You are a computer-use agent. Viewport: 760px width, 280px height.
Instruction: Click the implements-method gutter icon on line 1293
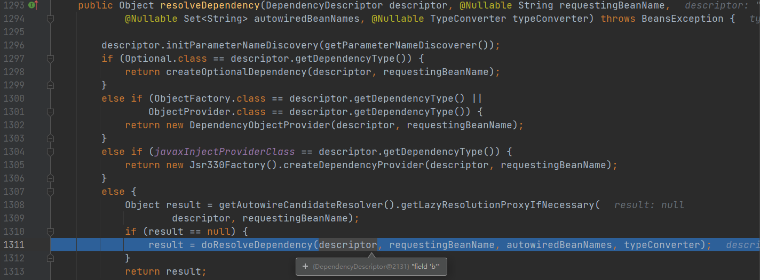click(x=33, y=5)
